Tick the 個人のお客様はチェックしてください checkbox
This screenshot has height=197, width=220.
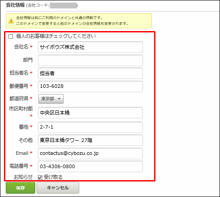tap(11, 36)
